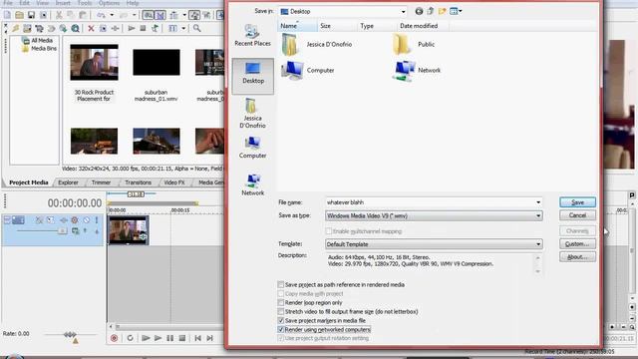Screen dimensions: 638x359
Task: Pause playback in transport bar
Action: pos(170,338)
